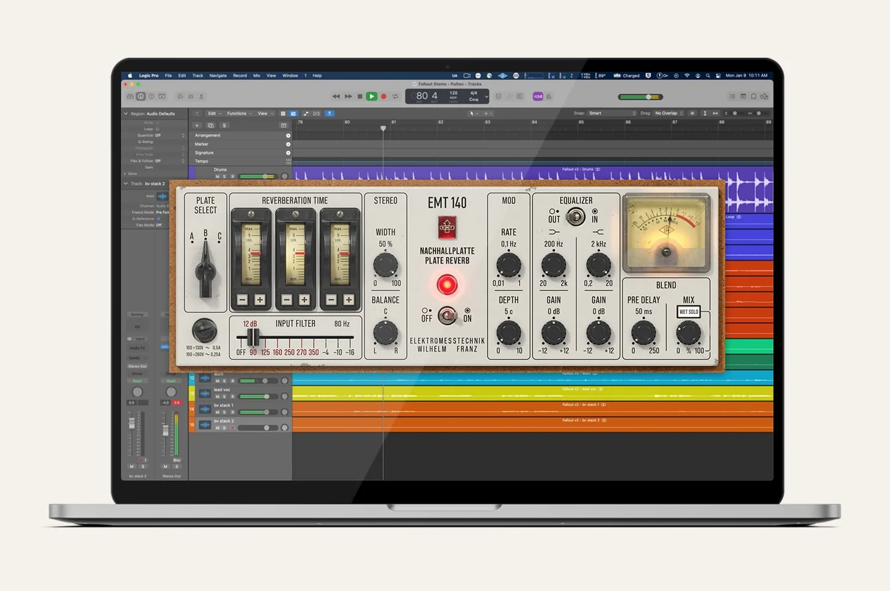Open the View dropdown in tracks area
This screenshot has width=890, height=591.
click(x=265, y=114)
